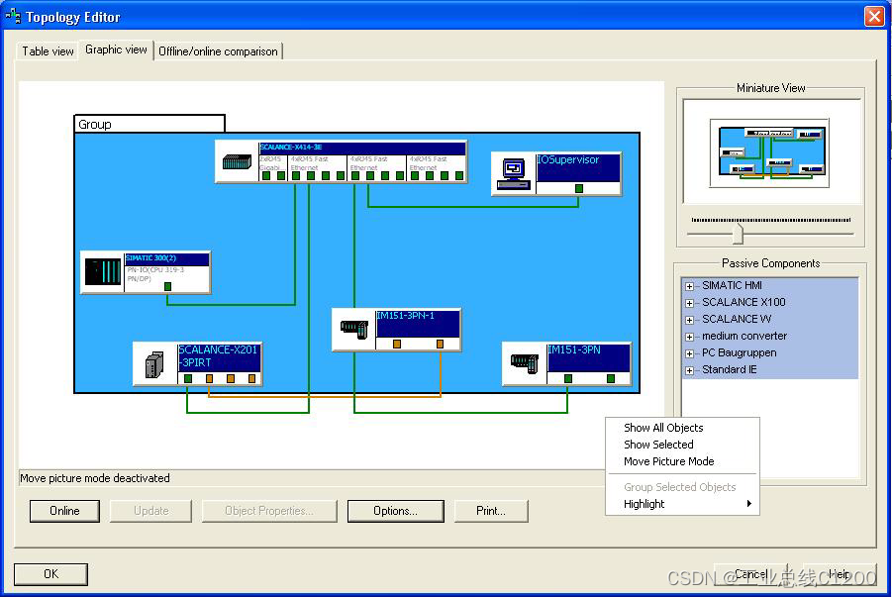892x597 pixels.
Task: Click the last port of SCALANCE-X414-3E
Action: 459,176
